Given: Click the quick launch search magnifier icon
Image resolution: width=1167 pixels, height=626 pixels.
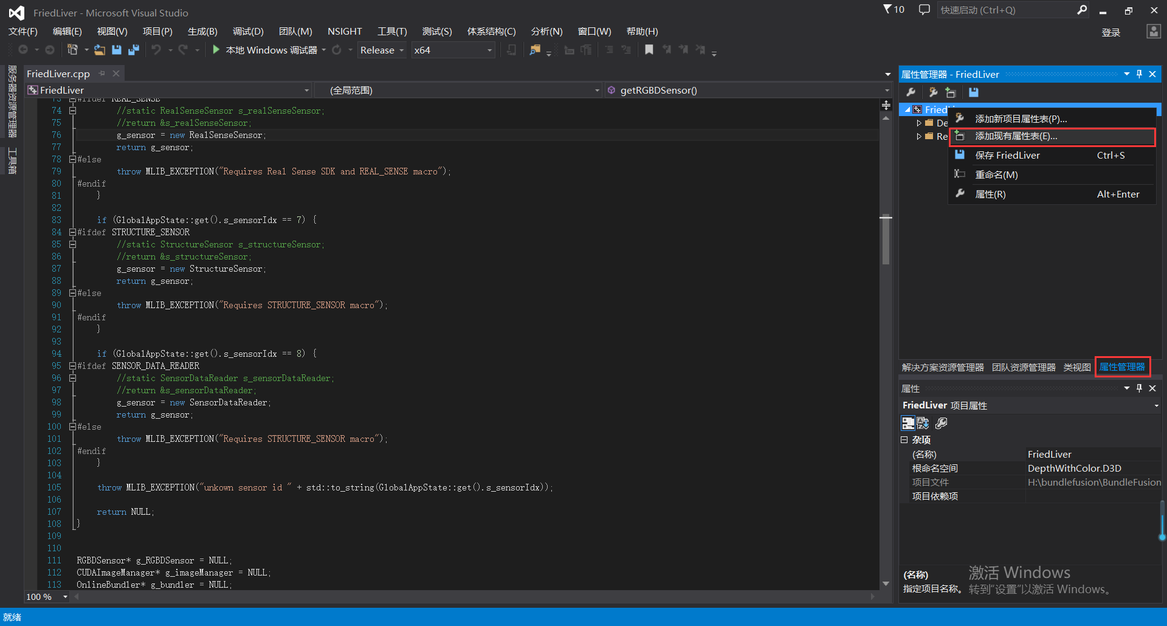Looking at the screenshot, I should tap(1082, 10).
